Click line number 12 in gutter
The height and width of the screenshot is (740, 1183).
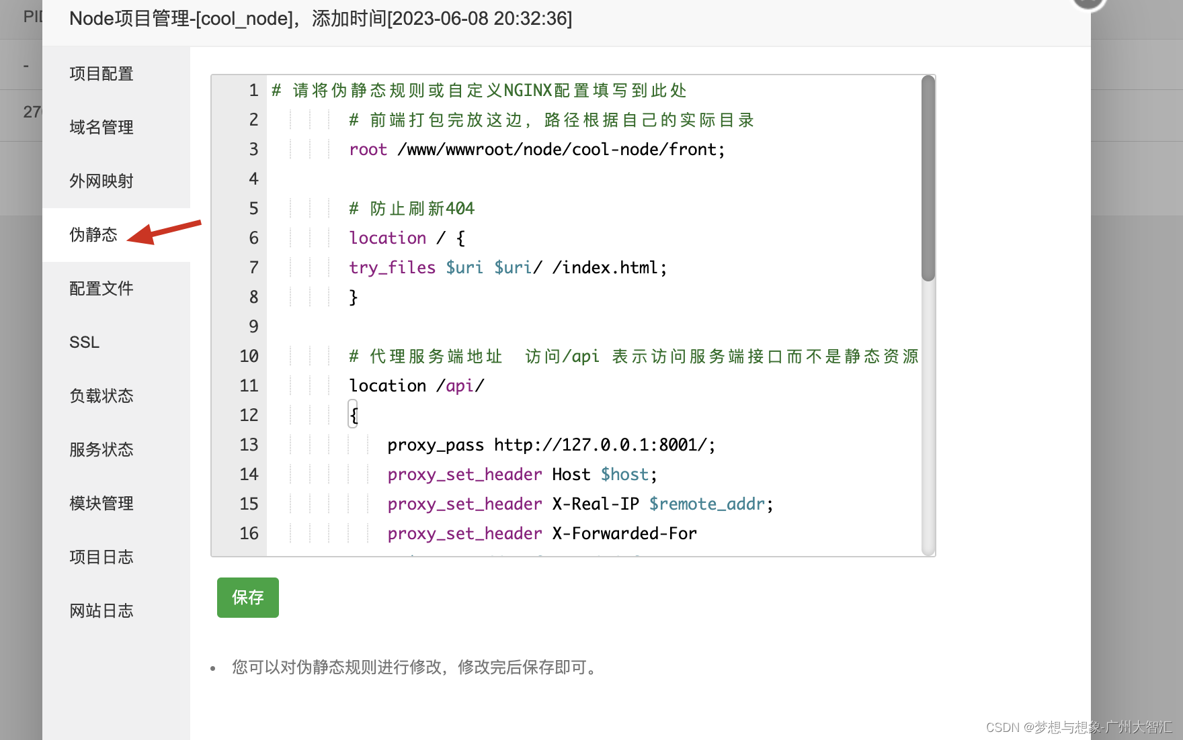(249, 416)
